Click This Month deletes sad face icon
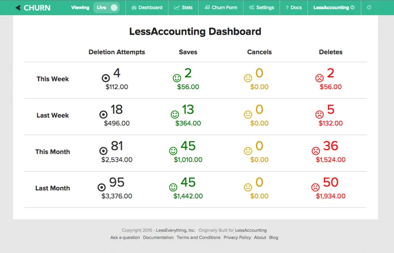 316,151
